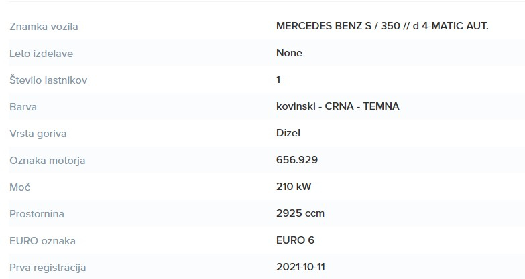Select the owner count value 1
The height and width of the screenshot is (279, 525).
pyautogui.click(x=278, y=80)
